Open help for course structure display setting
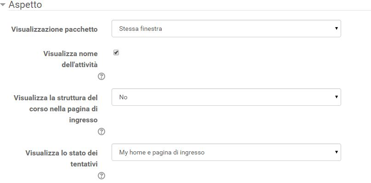Viewport: 371px width, 183px height. tap(101, 132)
